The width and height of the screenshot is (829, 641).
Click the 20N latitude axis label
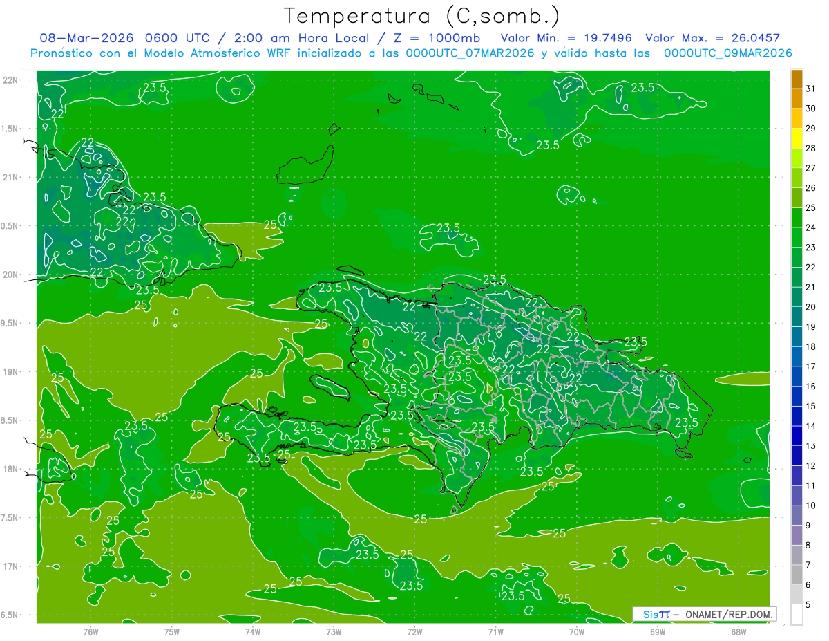11,275
